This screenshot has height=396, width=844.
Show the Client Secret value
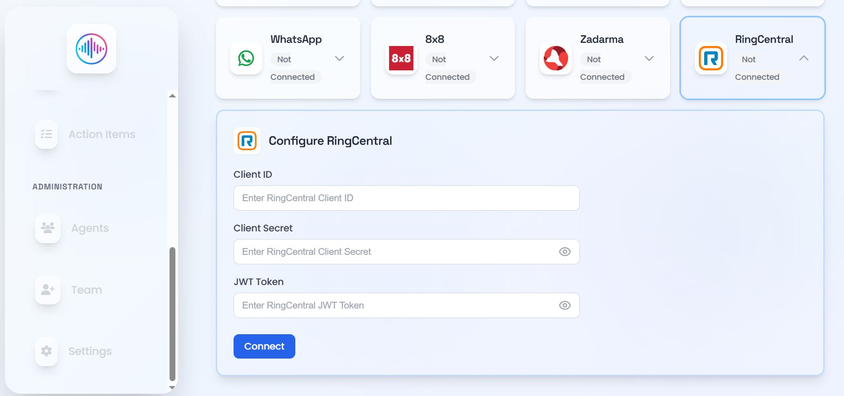pos(565,252)
